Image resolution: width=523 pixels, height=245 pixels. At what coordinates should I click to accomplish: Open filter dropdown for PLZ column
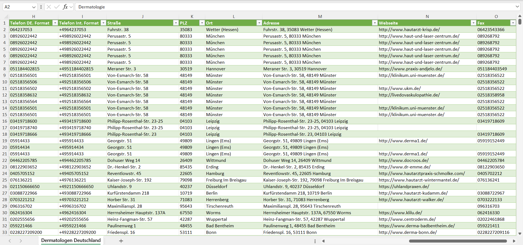point(202,23)
